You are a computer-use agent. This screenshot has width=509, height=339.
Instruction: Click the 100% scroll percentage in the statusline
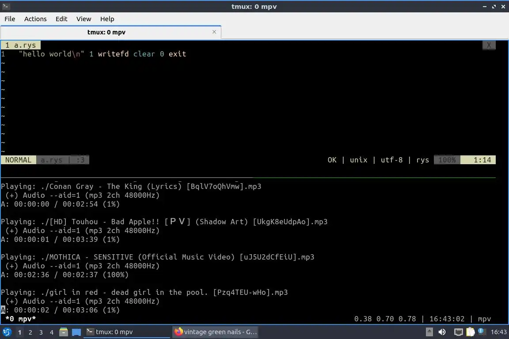coord(447,160)
